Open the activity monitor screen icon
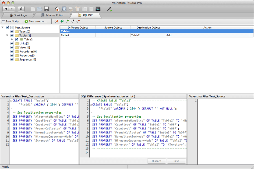 pyautogui.click(x=98, y=9)
